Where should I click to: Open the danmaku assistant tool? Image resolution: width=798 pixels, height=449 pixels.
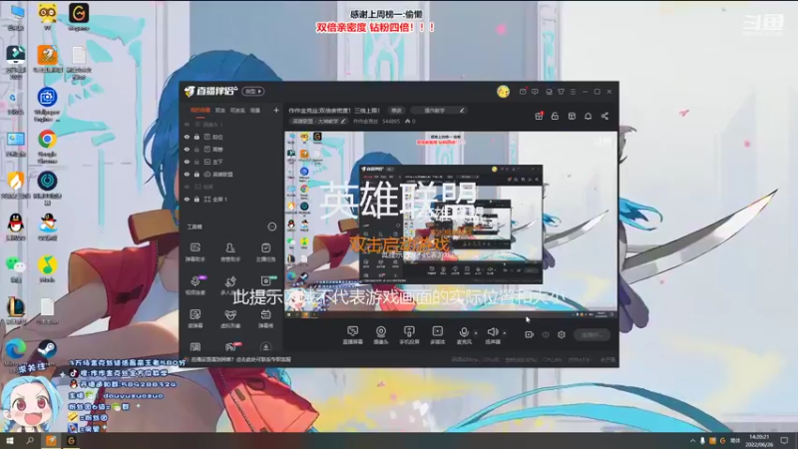[195, 252]
